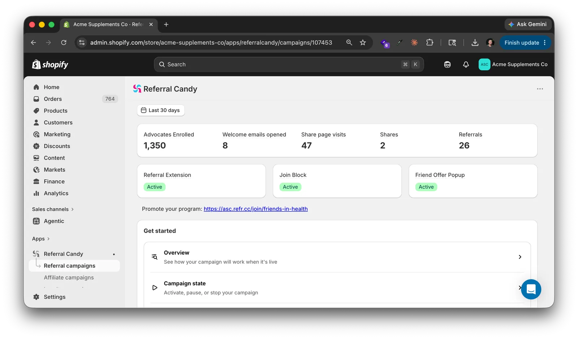Open the Sidekick assistant icon
This screenshot has height=339, width=578.
click(447, 65)
